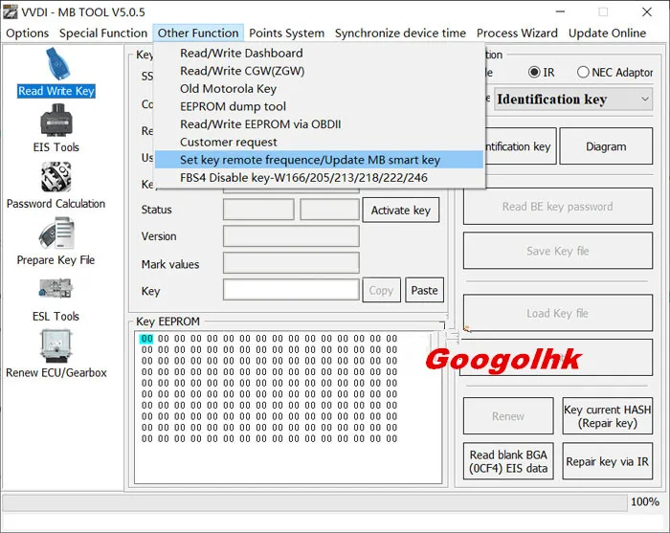The height and width of the screenshot is (533, 670).
Task: Minimize the VVDI MB TOOL window
Action: [x=560, y=11]
